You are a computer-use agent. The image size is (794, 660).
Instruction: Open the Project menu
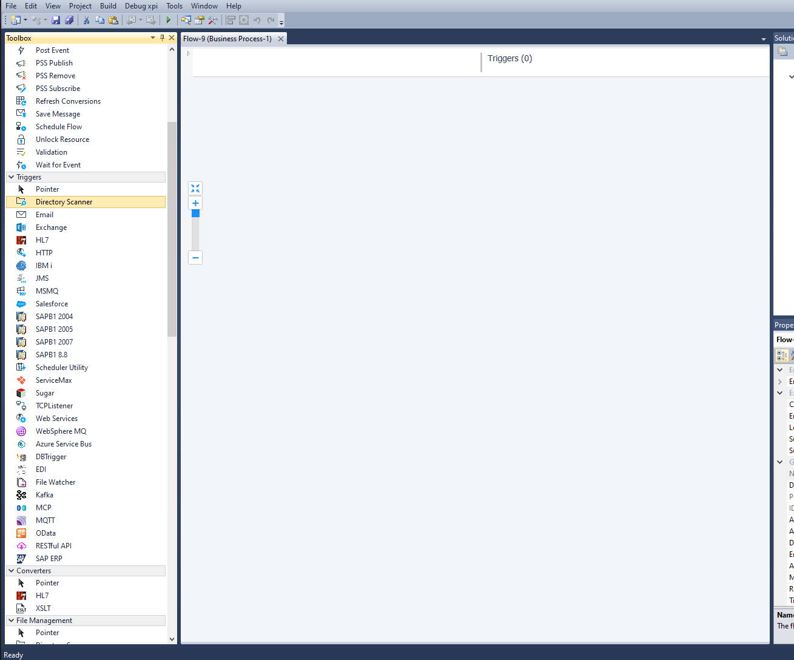80,6
